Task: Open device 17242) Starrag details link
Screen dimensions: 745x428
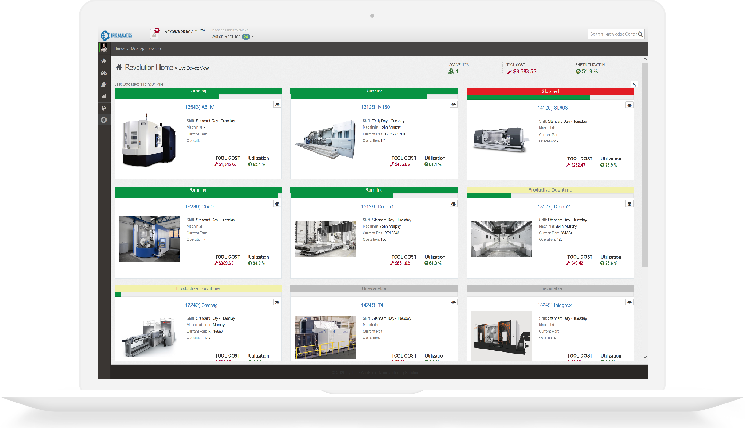Action: click(x=202, y=305)
